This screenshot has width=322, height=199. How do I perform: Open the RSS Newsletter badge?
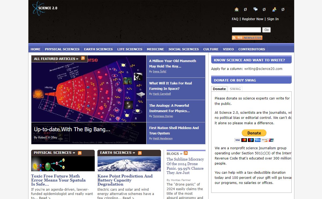[247, 38]
